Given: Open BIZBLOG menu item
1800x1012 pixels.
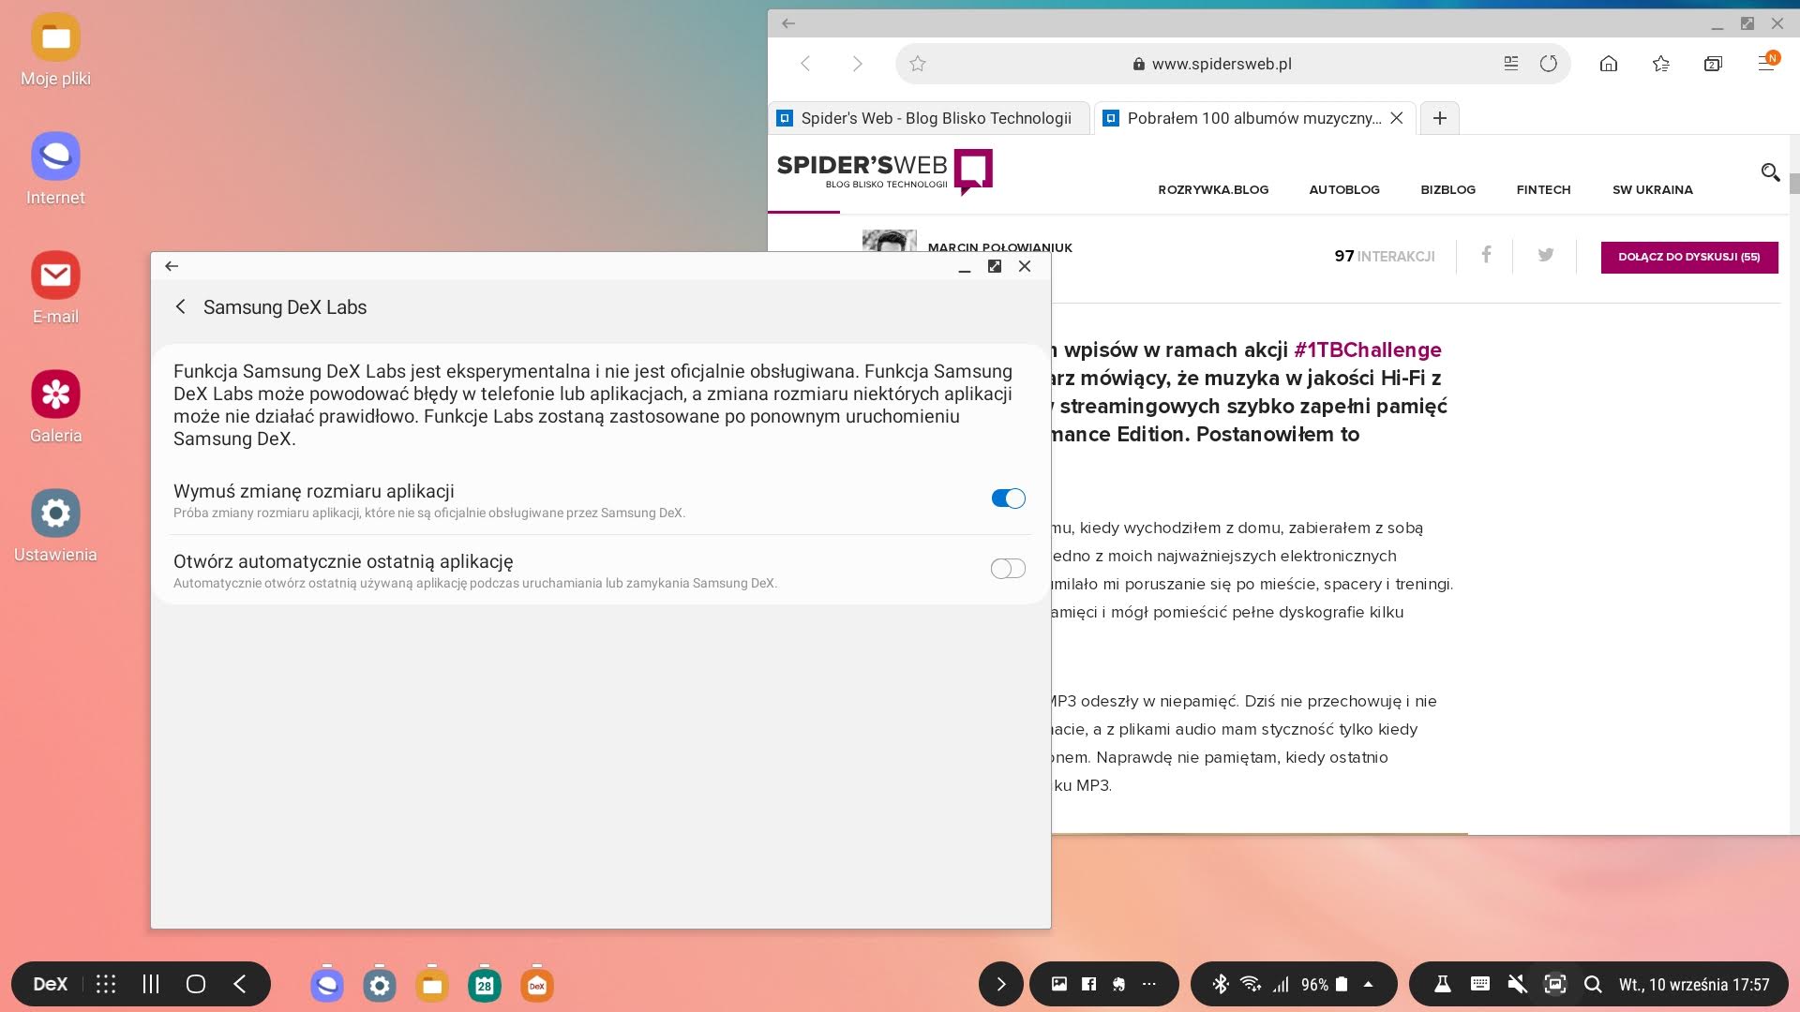Looking at the screenshot, I should click(1447, 189).
